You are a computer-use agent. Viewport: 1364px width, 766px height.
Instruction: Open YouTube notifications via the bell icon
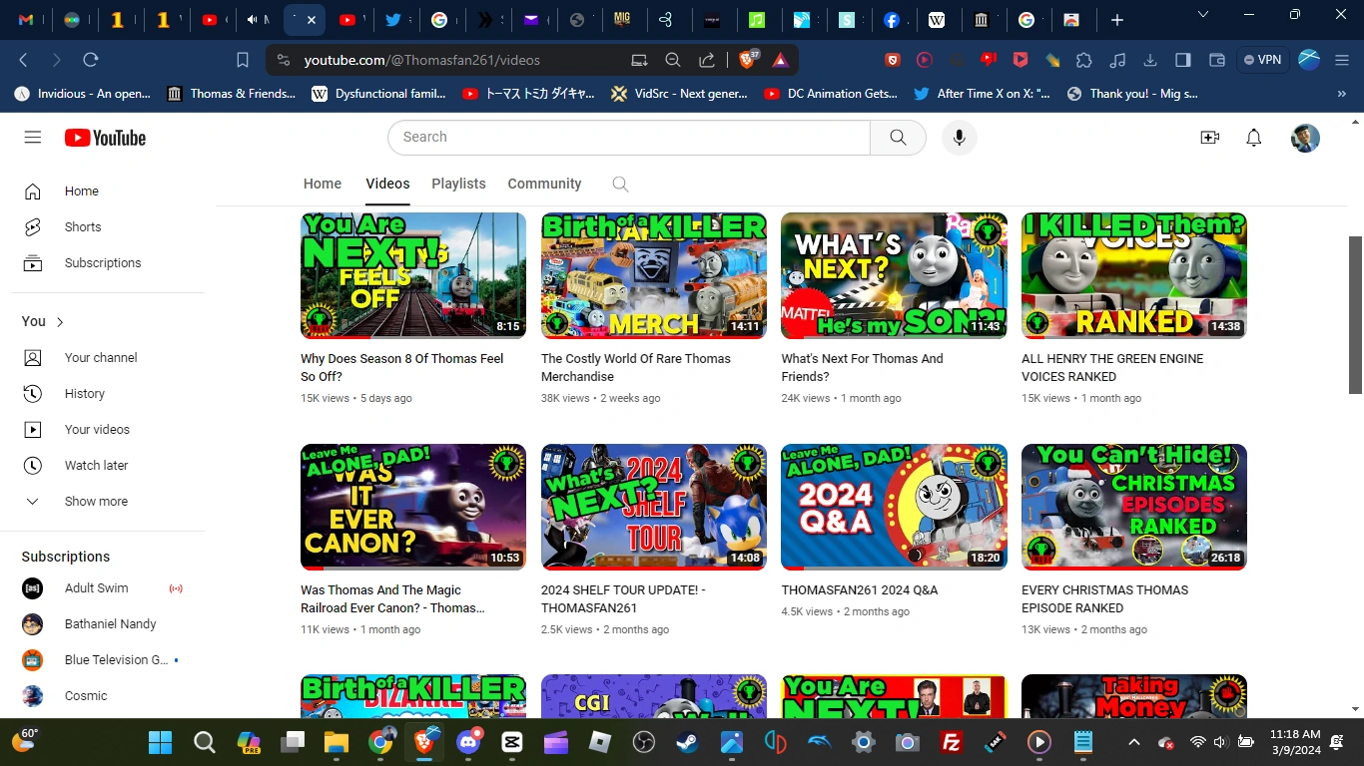tap(1253, 137)
